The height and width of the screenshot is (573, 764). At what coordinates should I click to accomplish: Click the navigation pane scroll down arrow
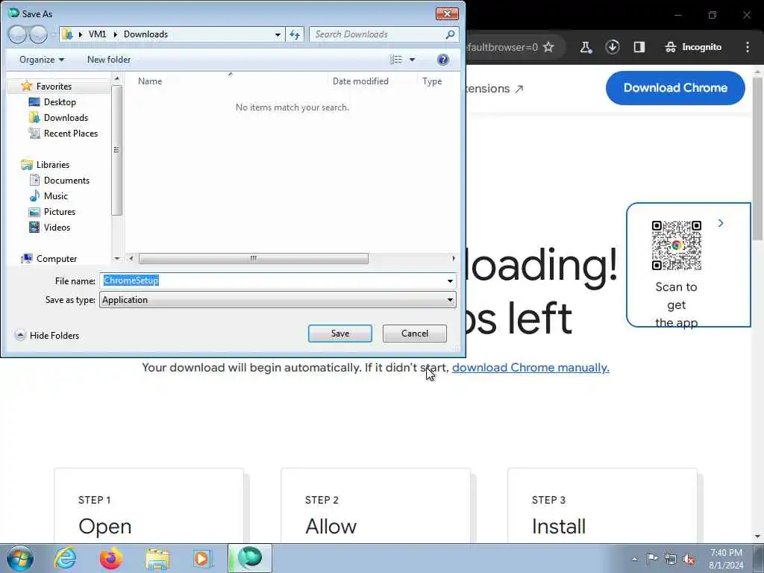(x=116, y=259)
